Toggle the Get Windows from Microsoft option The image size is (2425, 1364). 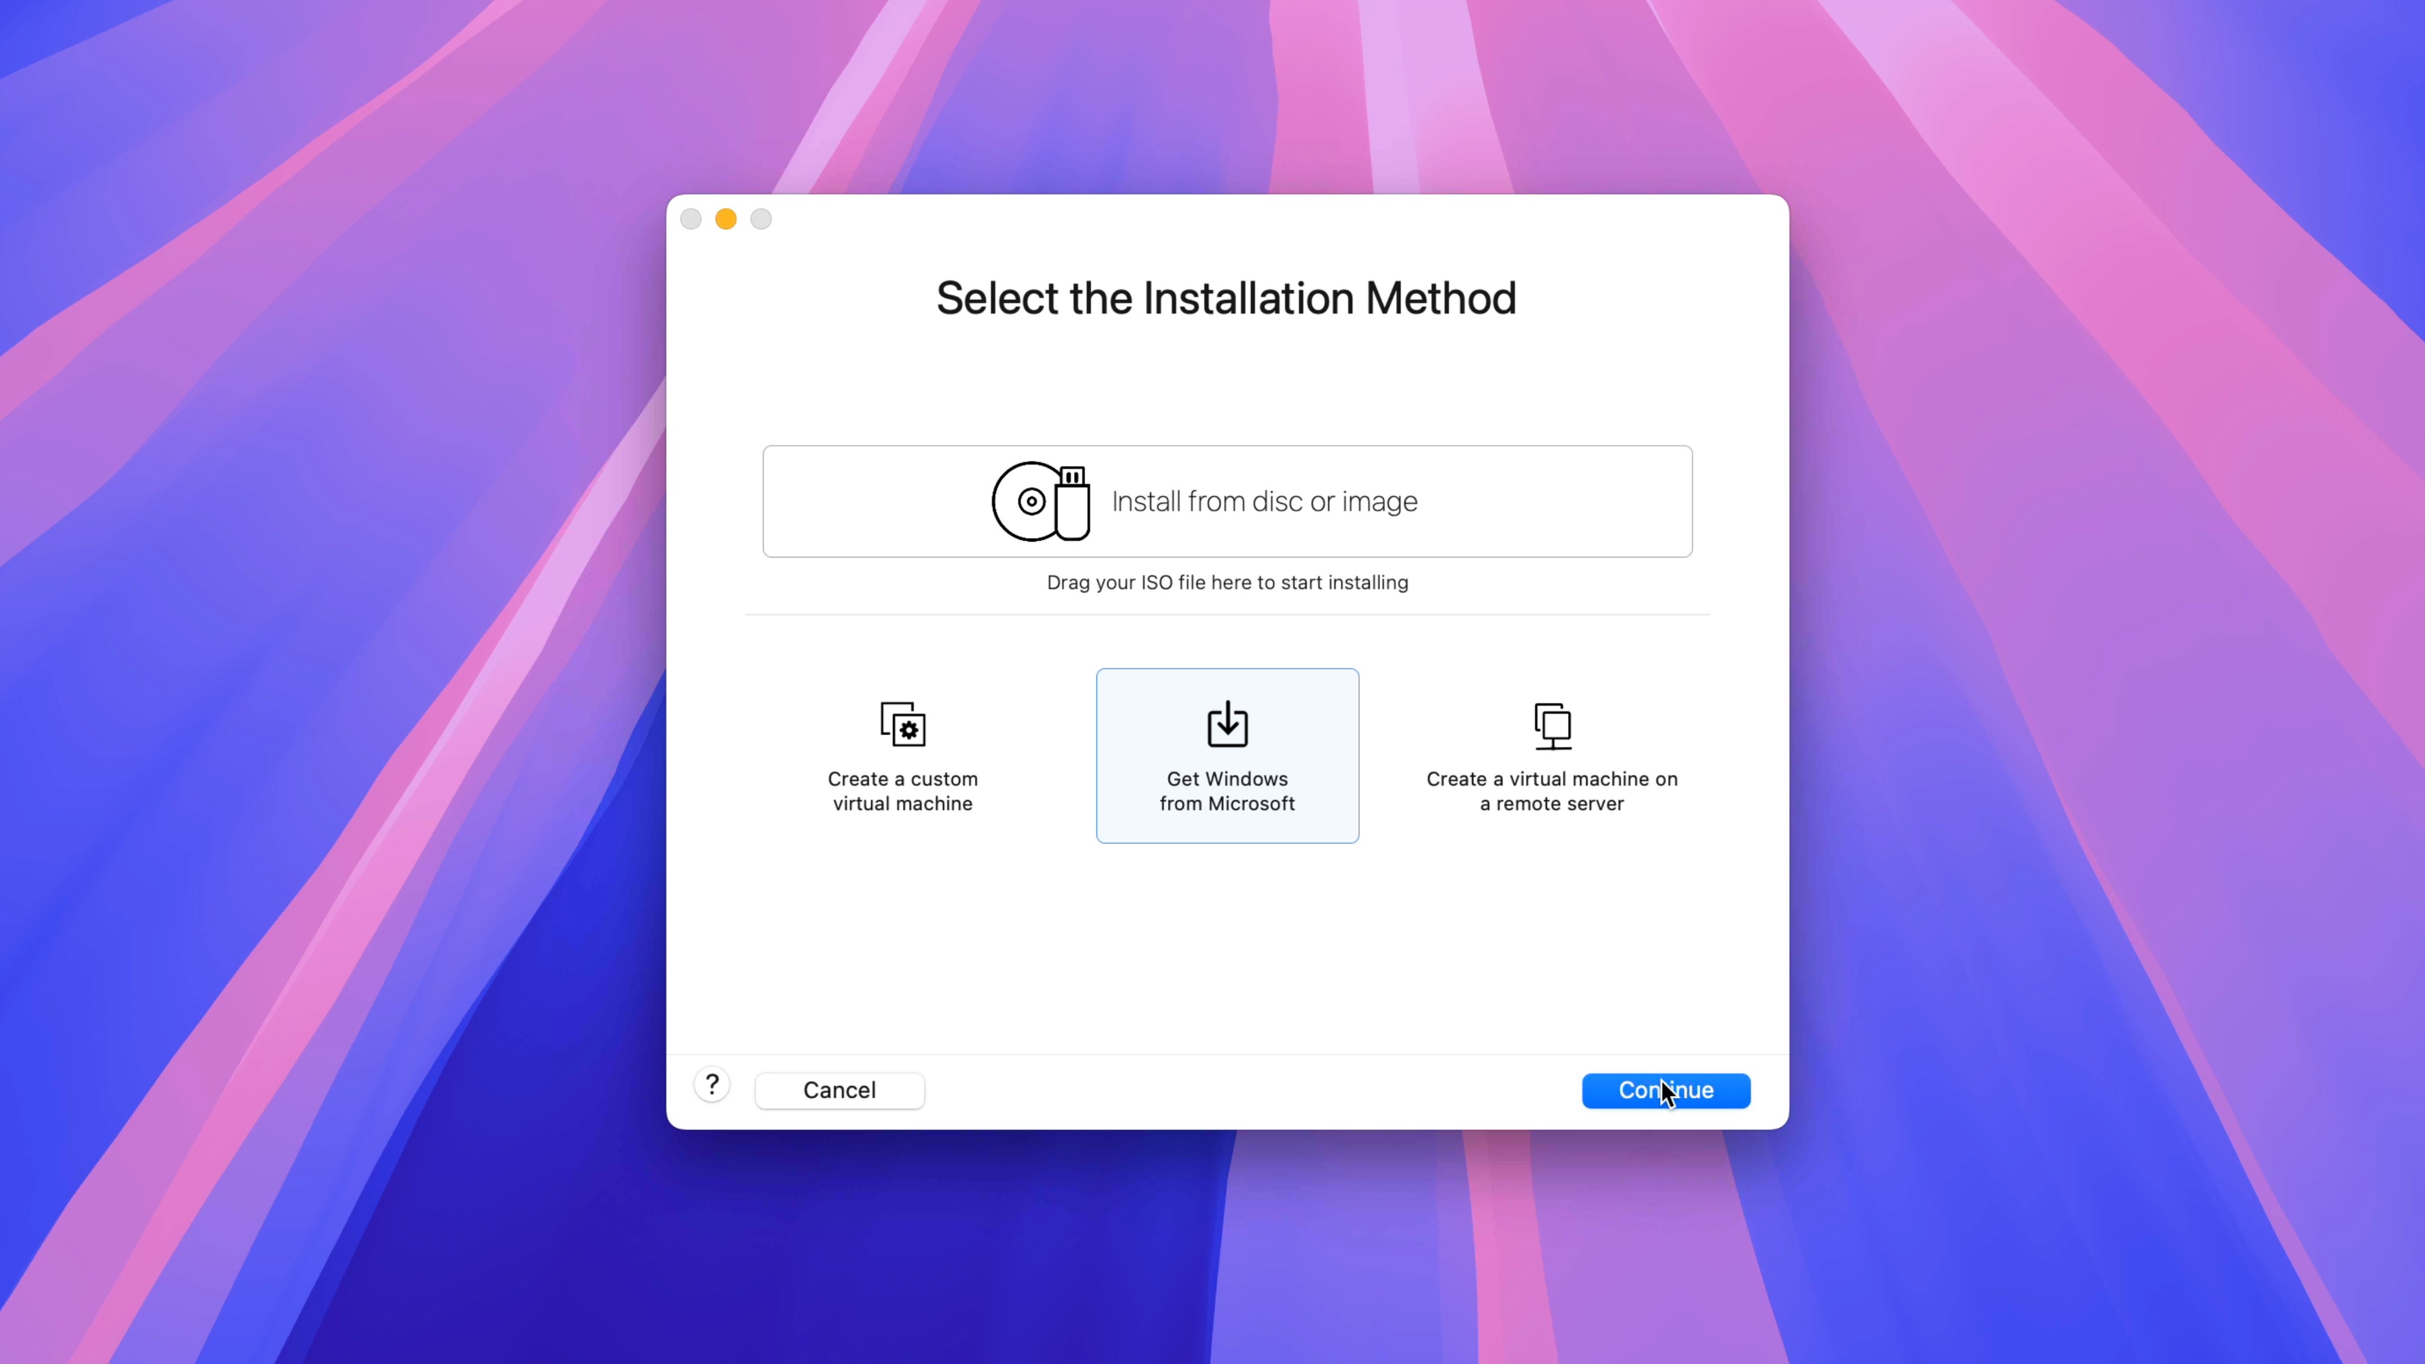coord(1228,755)
